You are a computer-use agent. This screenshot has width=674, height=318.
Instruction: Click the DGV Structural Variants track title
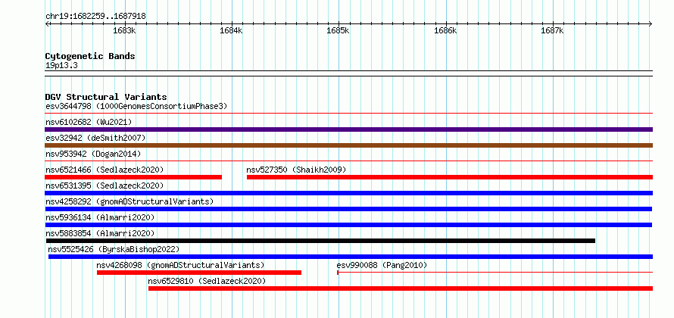106,97
